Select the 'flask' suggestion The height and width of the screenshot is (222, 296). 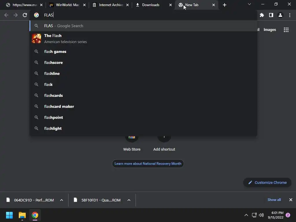click(143, 84)
